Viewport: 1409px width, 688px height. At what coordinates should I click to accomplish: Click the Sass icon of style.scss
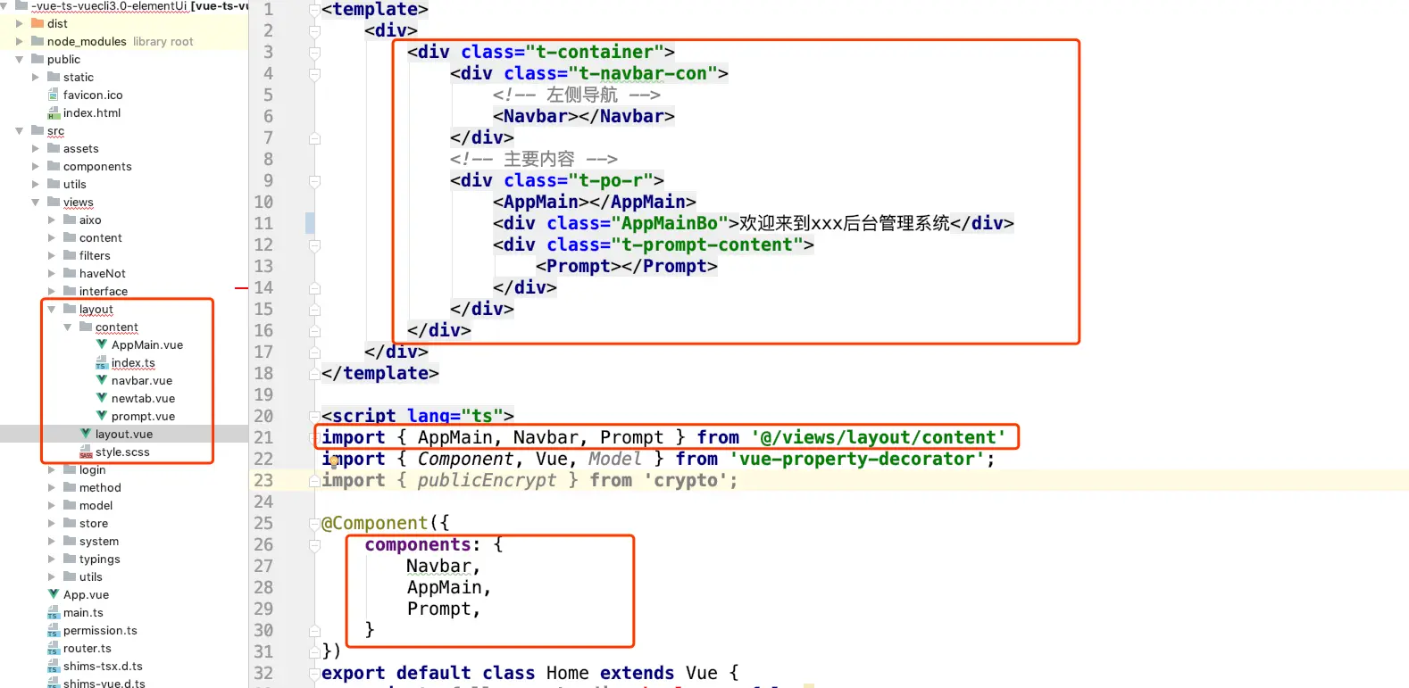point(86,452)
